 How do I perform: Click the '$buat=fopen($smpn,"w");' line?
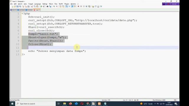click(x=47, y=37)
